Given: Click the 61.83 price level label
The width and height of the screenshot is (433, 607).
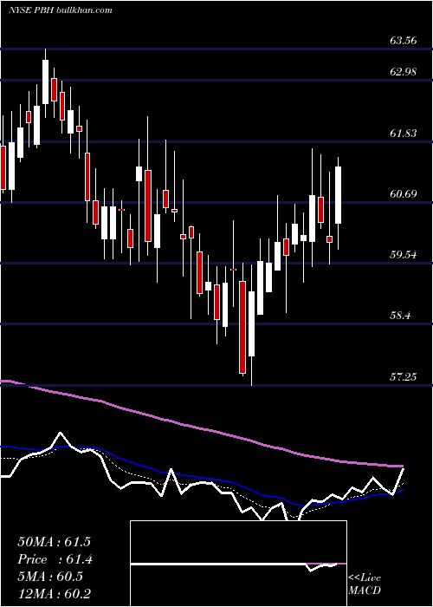Looking at the screenshot, I should click(404, 134).
